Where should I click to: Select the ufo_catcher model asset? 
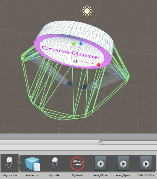click(9, 163)
